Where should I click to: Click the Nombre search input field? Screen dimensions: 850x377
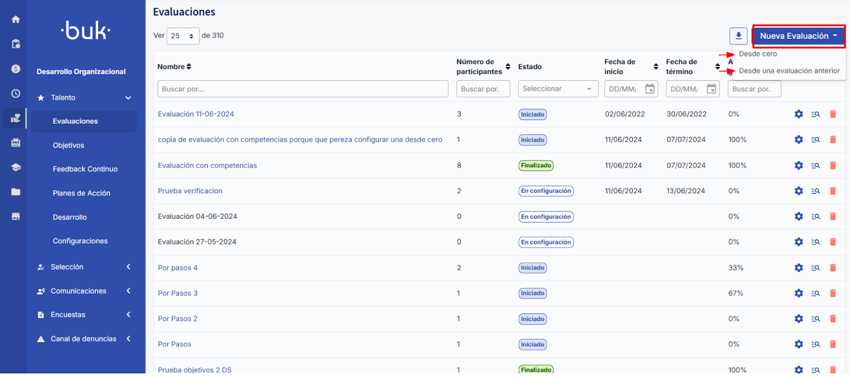click(x=302, y=89)
